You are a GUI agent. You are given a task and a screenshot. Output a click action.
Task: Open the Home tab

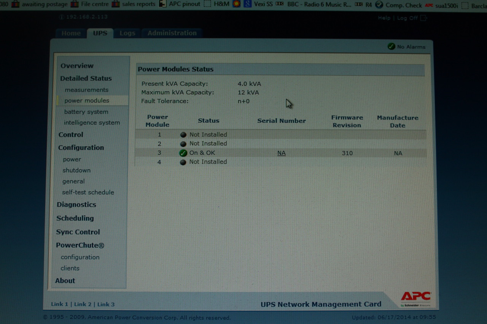(x=71, y=33)
